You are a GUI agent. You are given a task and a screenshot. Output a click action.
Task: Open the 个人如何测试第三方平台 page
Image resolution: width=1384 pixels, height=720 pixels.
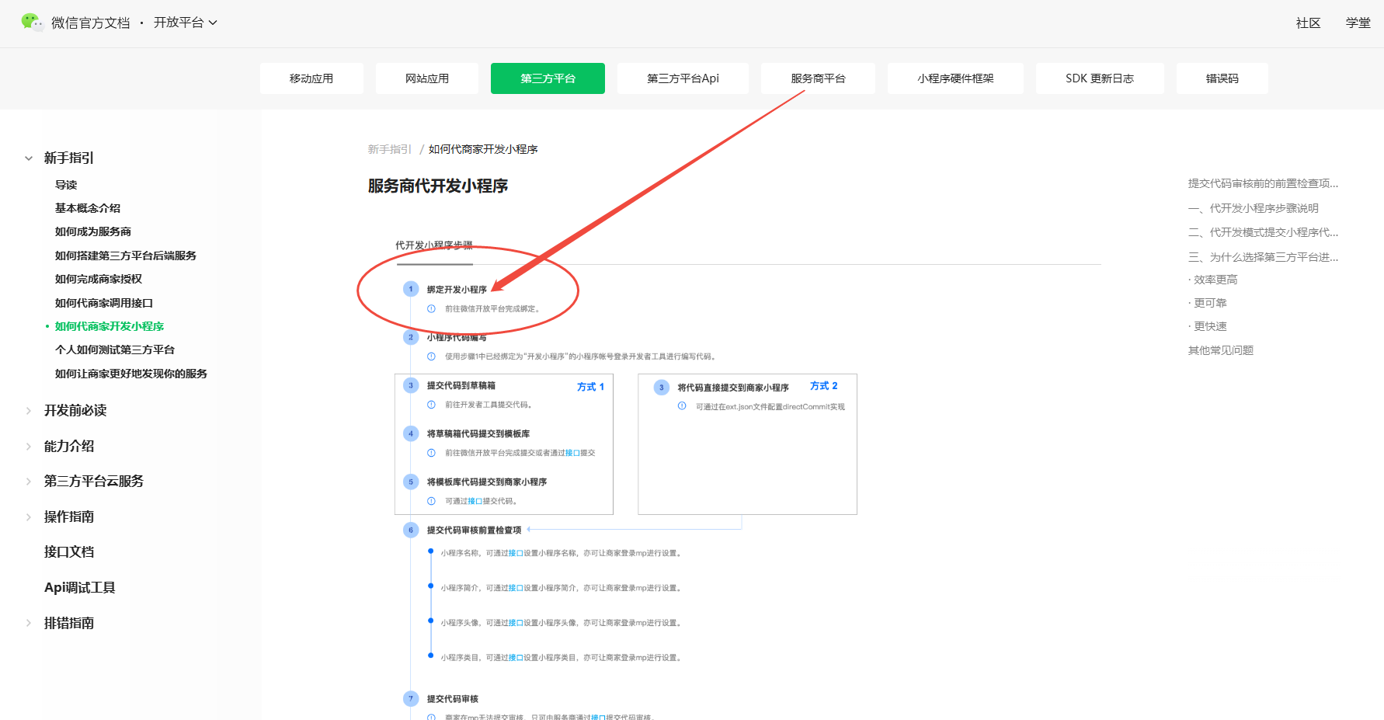click(115, 350)
